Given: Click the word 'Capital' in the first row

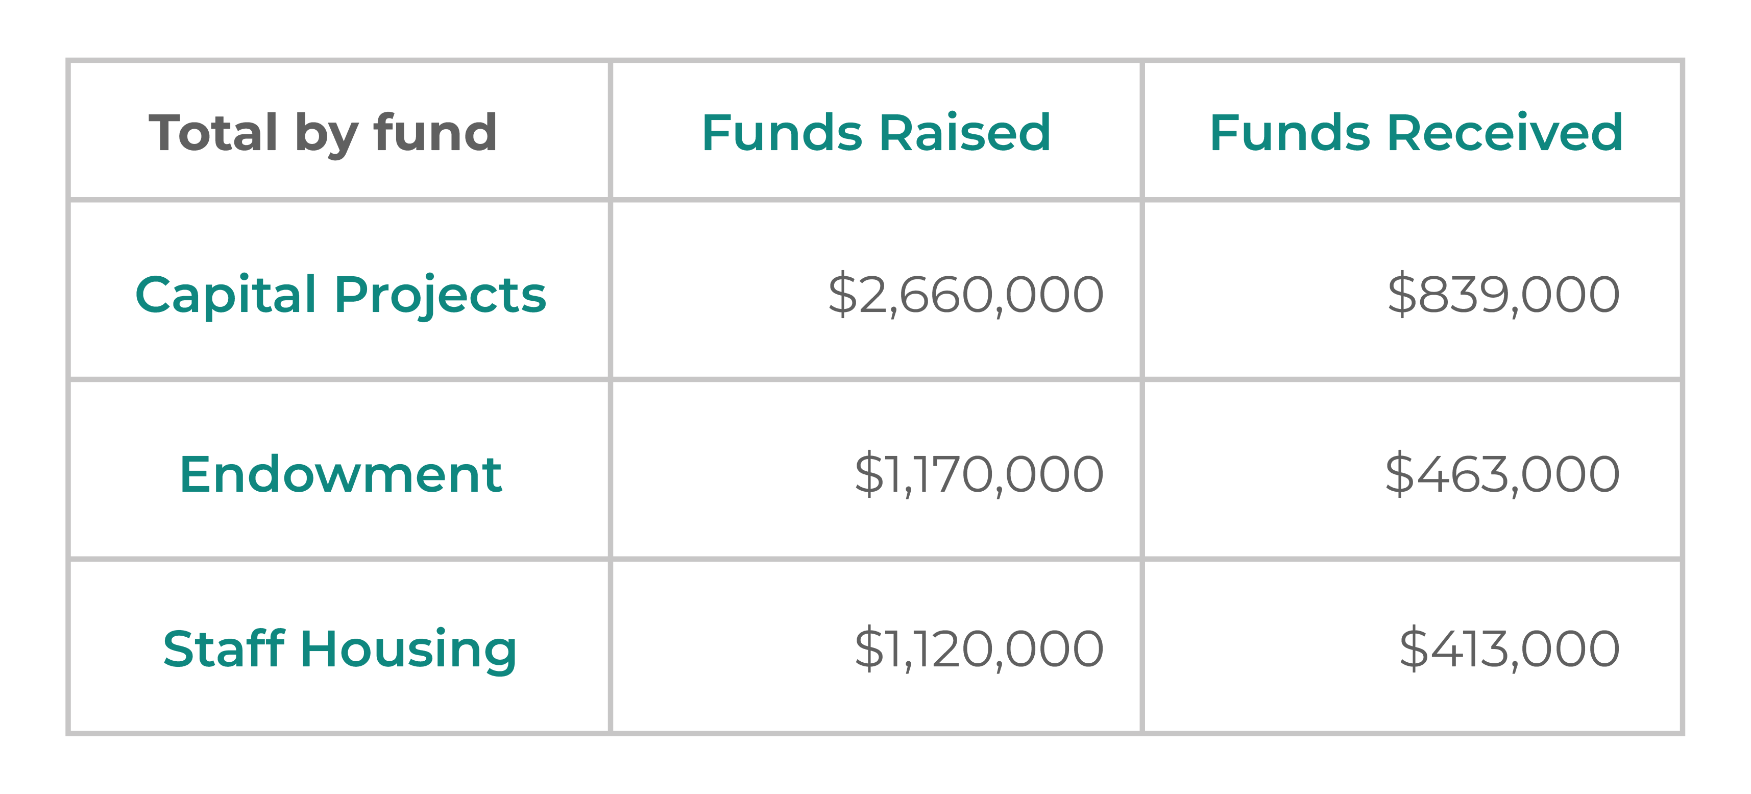Looking at the screenshot, I should (226, 295).
